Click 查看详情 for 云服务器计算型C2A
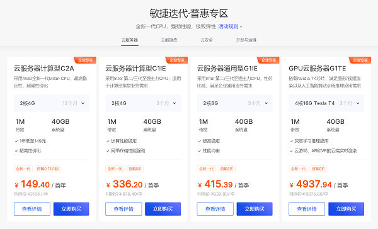The image size is (378, 229). 32,209
